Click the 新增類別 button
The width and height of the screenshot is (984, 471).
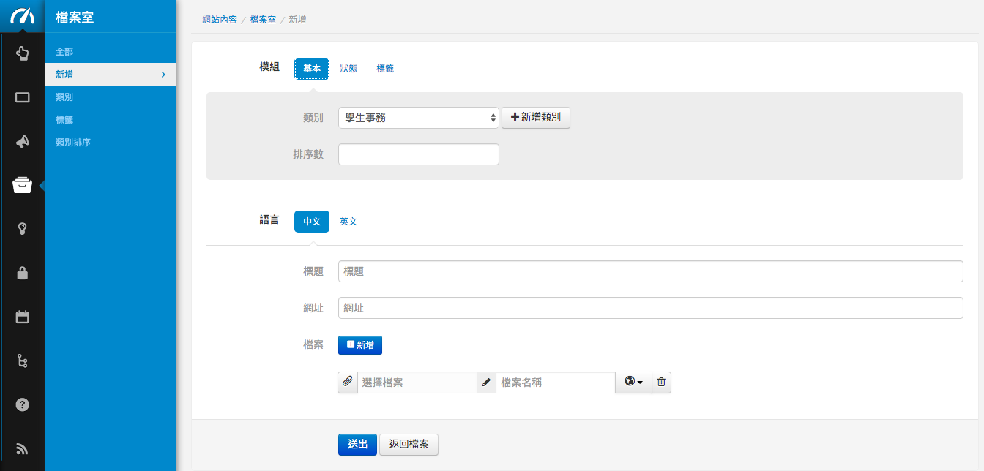(535, 118)
